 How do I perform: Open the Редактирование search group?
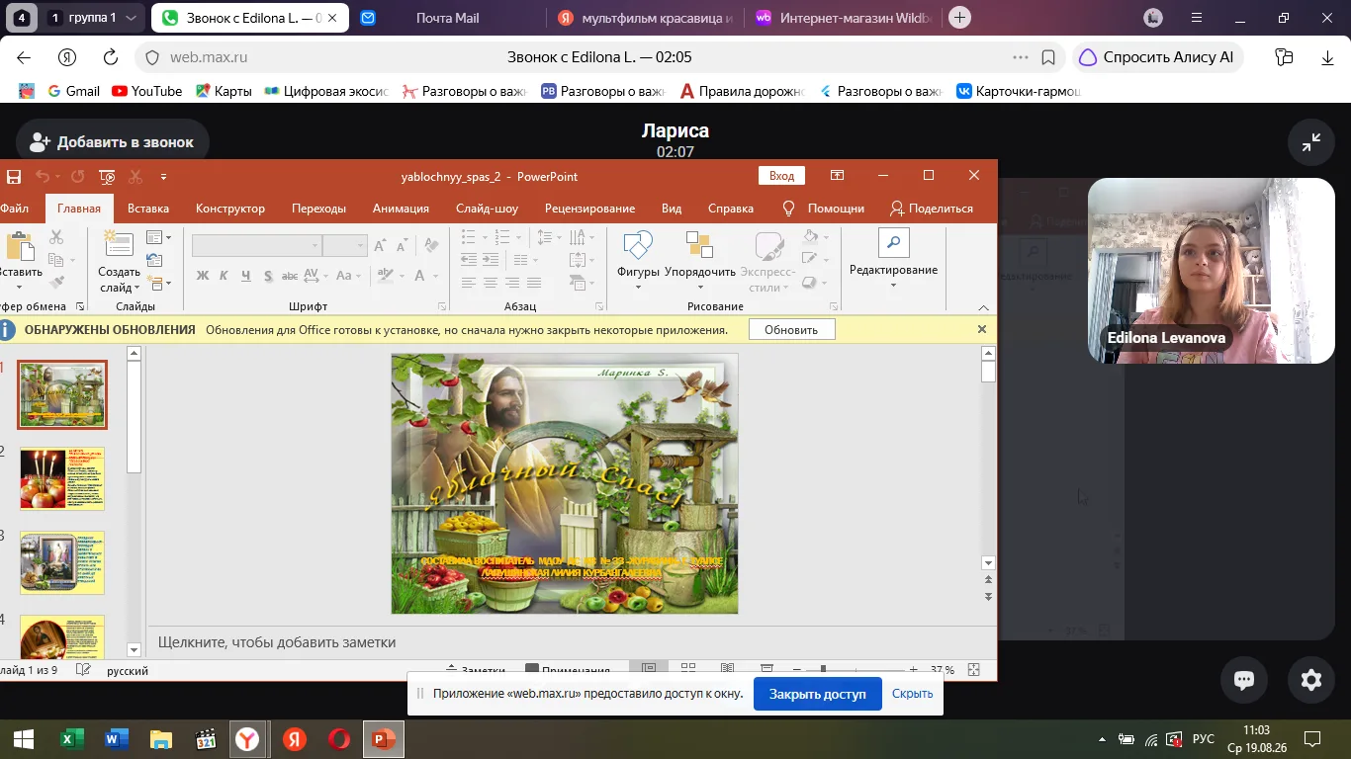click(x=893, y=260)
